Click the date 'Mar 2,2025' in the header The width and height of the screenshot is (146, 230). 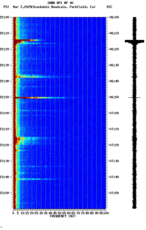(x=22, y=7)
